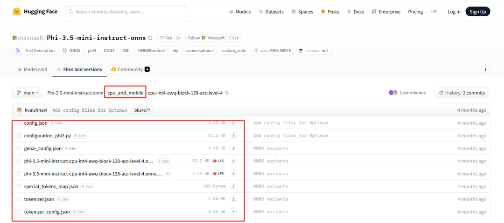Open the main branch dropdown
Screen dimensions: 504x223
click(x=28, y=93)
